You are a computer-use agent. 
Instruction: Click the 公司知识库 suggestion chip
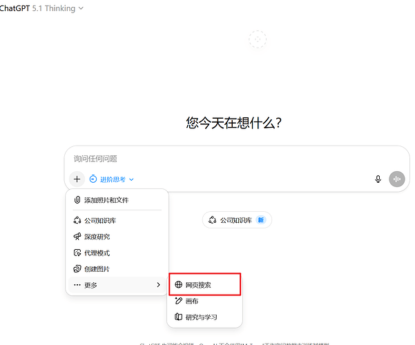[x=237, y=220]
